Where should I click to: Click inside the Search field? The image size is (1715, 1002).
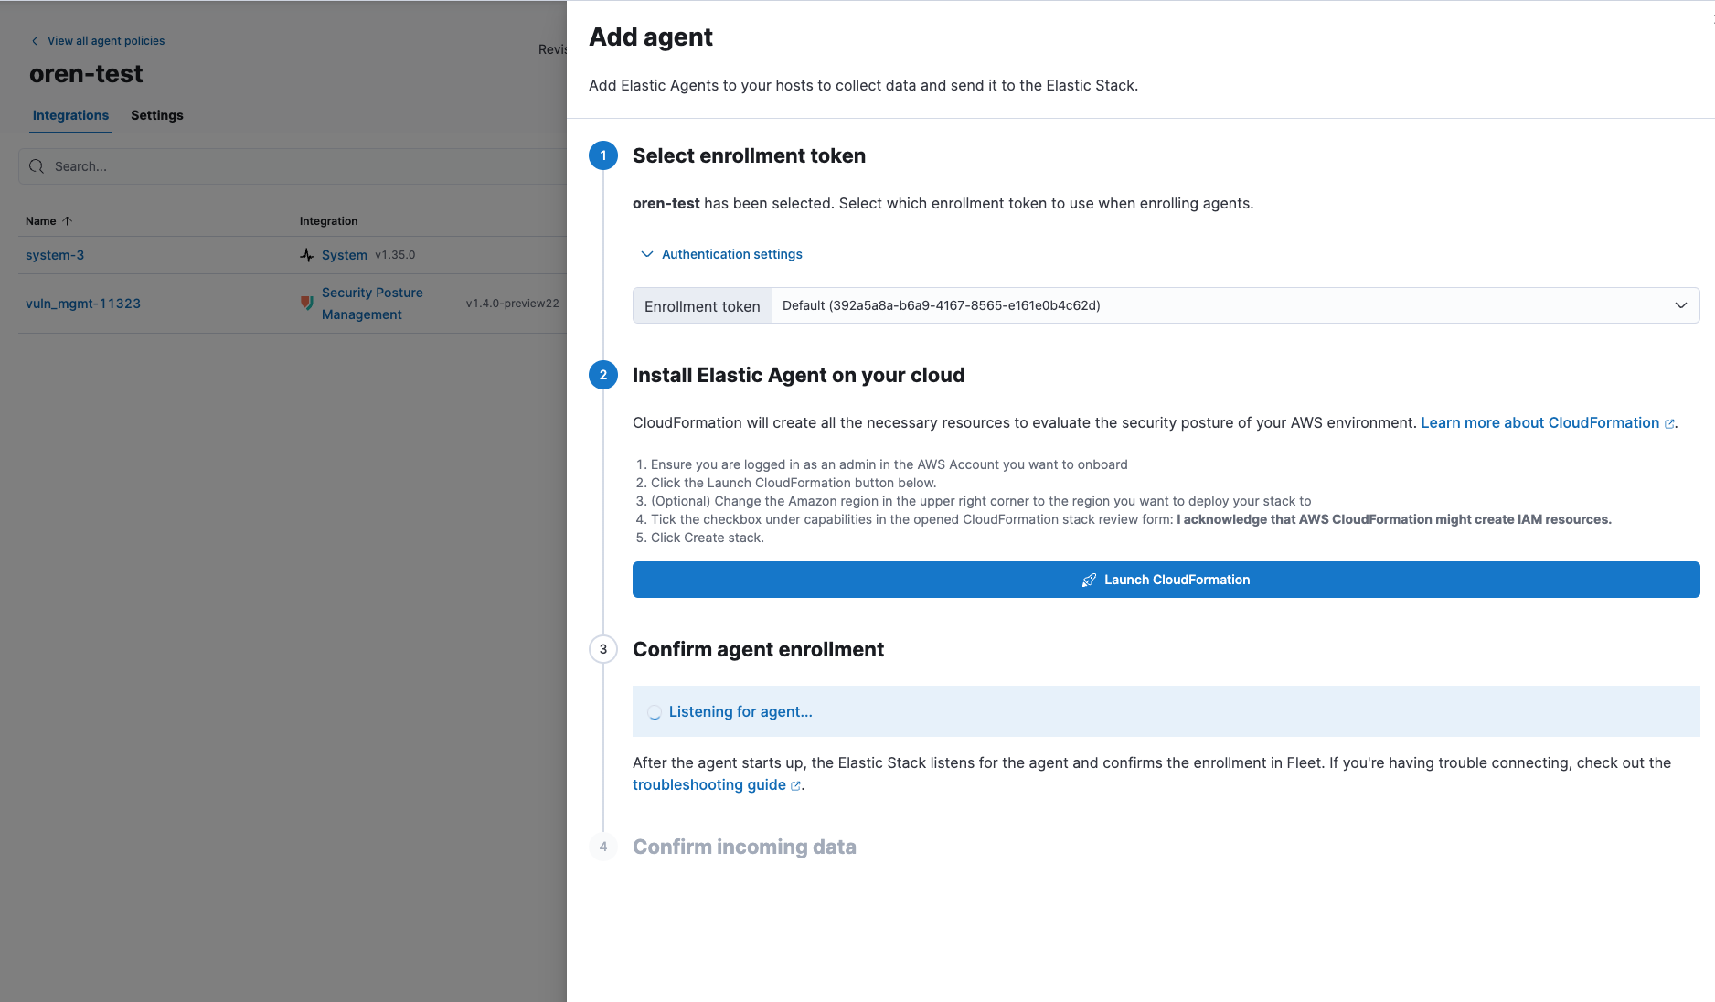pyautogui.click(x=183, y=165)
